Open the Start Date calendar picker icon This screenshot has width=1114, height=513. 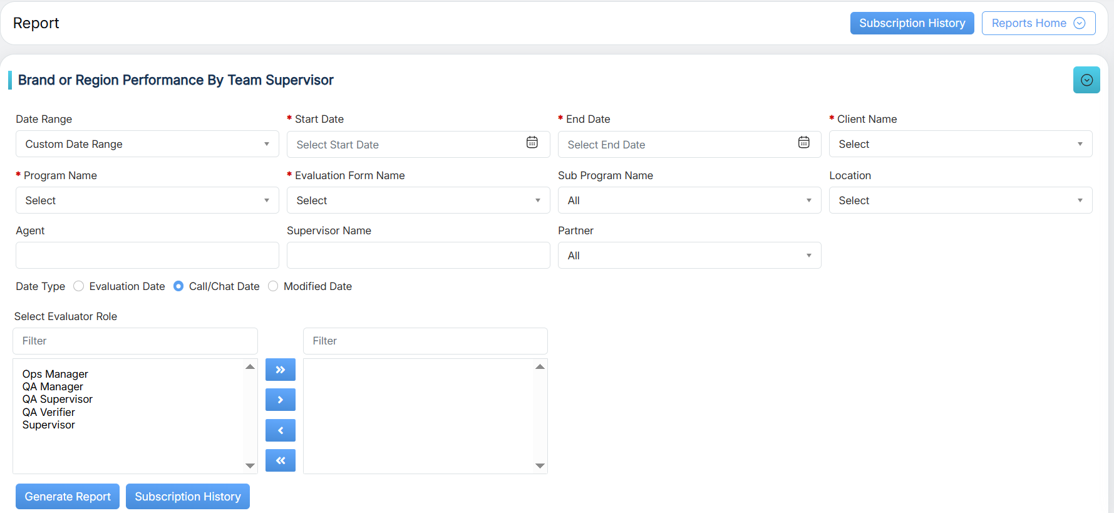(532, 143)
